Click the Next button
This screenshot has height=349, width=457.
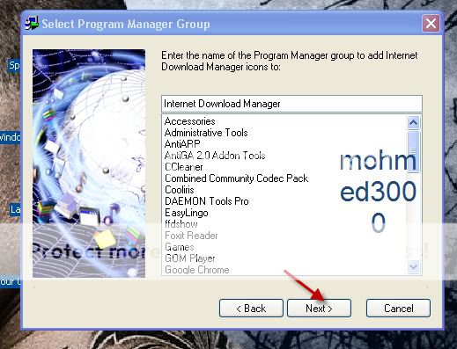[319, 309]
